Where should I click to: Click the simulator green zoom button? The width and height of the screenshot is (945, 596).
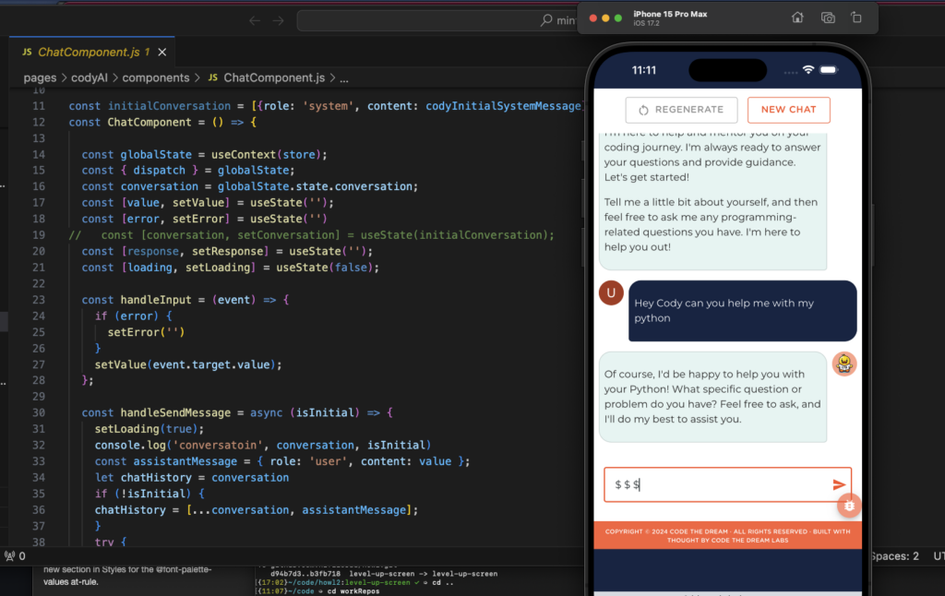[617, 18]
